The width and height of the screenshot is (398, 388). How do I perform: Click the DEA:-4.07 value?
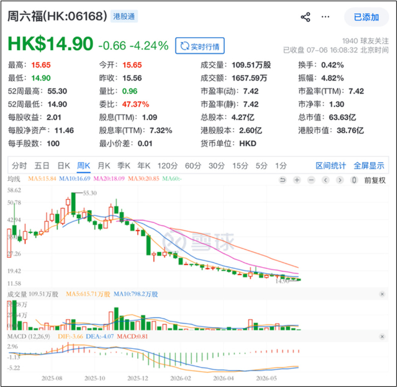click(100, 337)
